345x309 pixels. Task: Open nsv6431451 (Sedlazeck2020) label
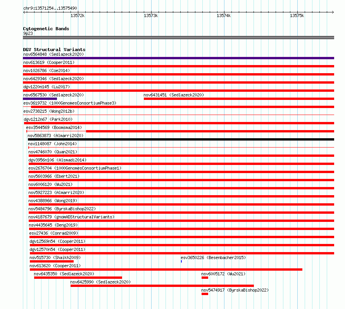coord(174,95)
